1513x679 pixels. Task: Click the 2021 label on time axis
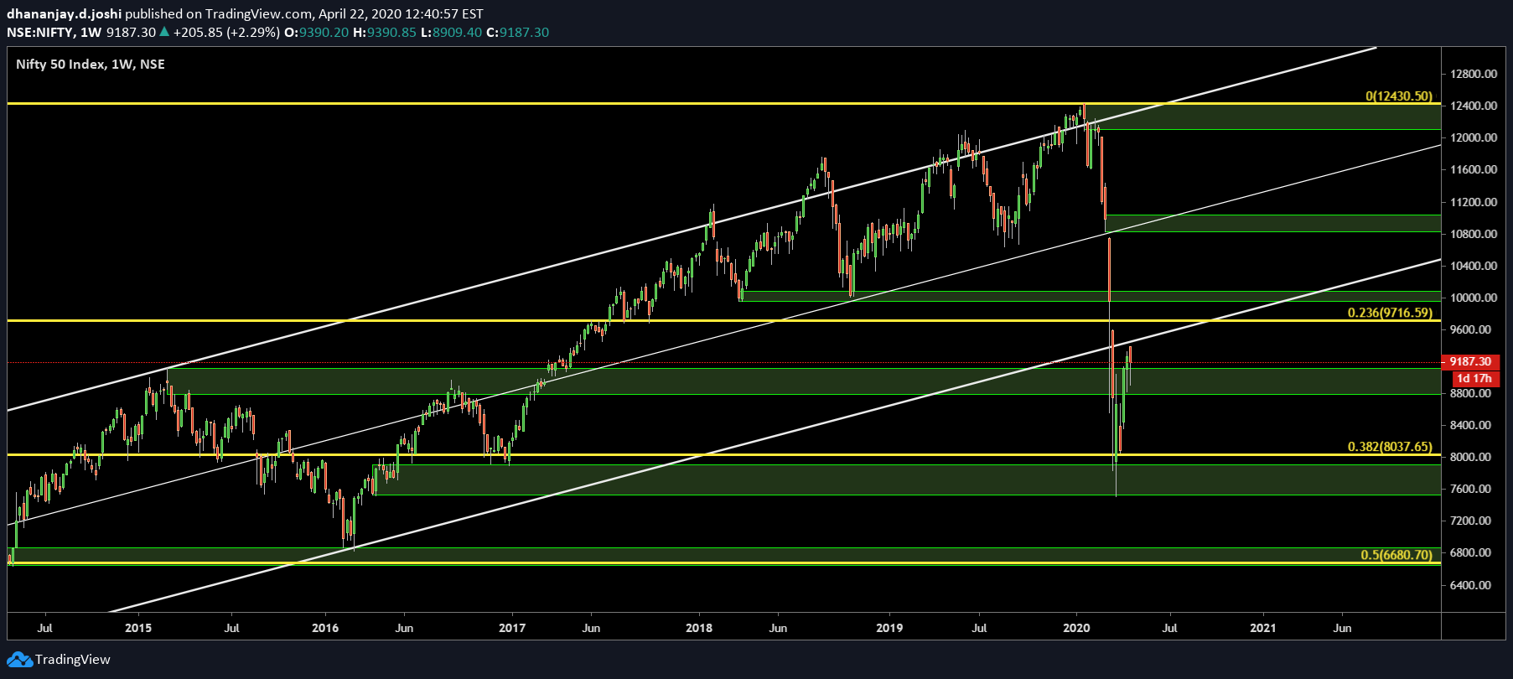coord(1263,628)
